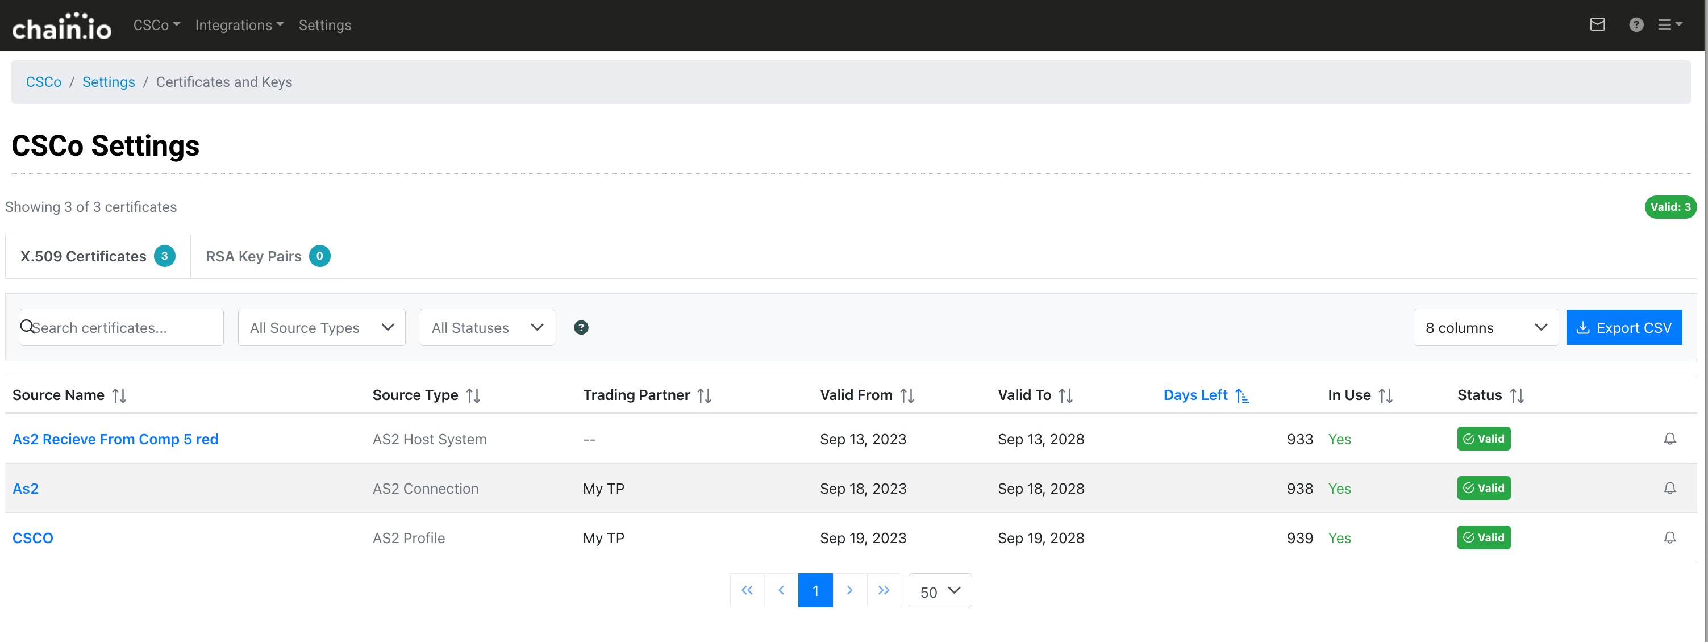Click bell icon for CSCO certificate row

pos(1669,538)
